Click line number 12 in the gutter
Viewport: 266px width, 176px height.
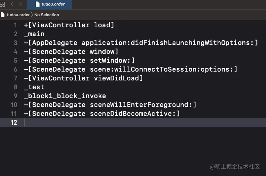pos(14,122)
